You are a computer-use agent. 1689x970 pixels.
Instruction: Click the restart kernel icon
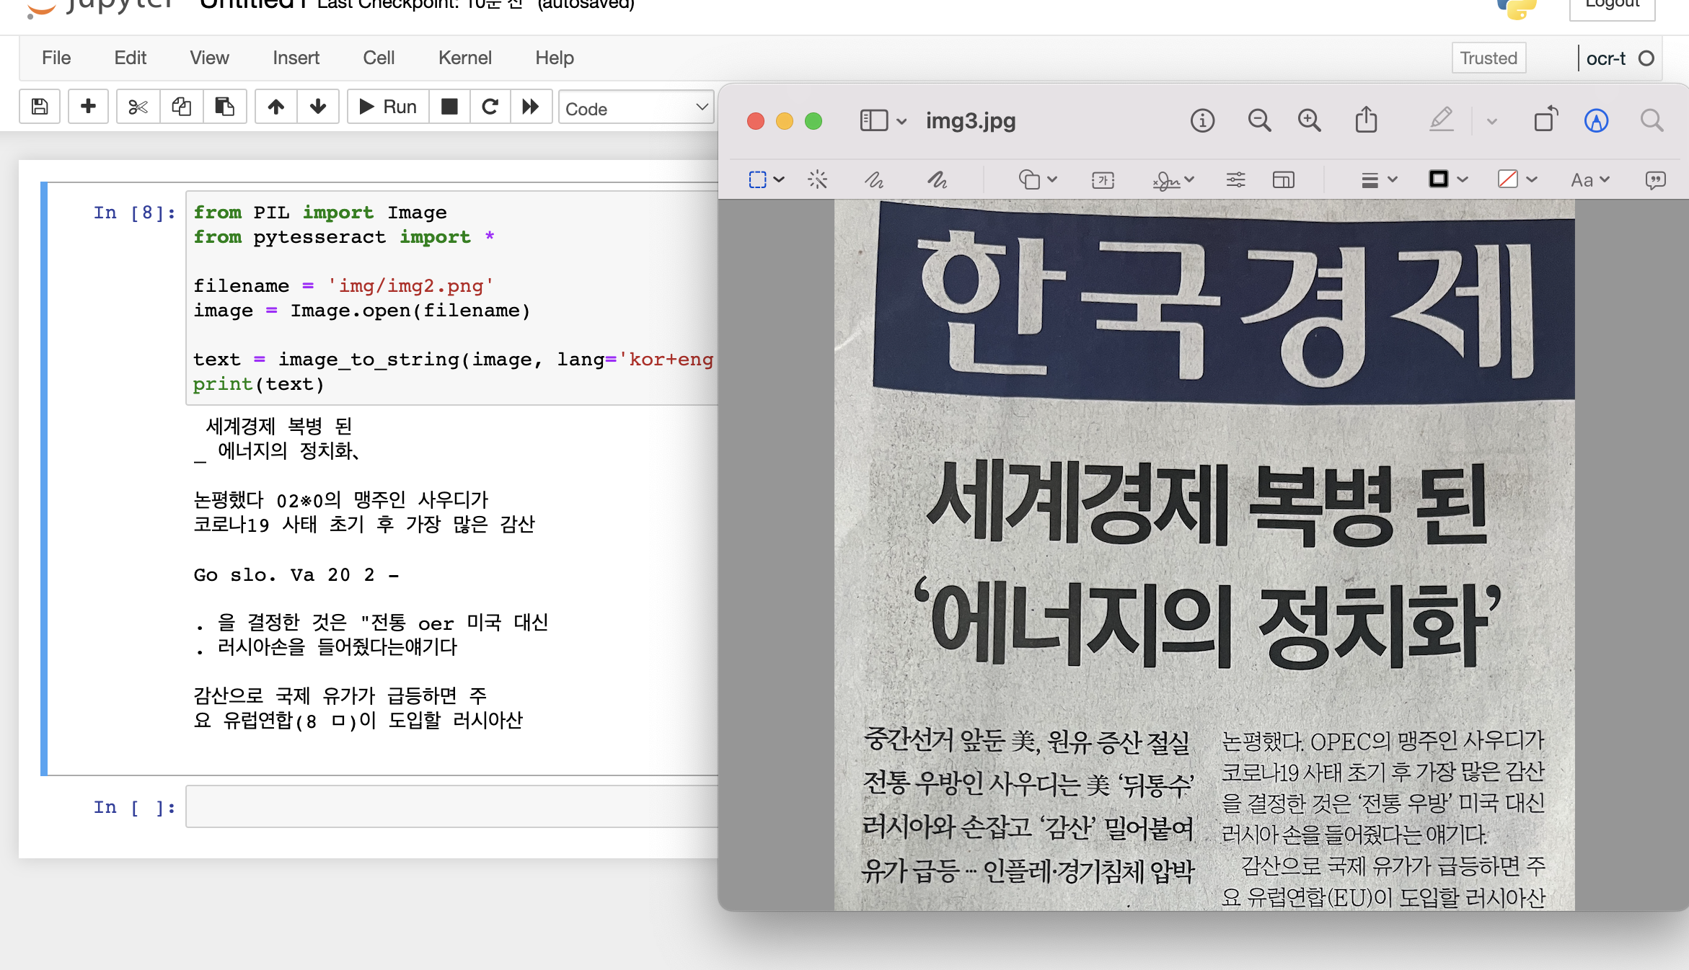[x=490, y=107]
